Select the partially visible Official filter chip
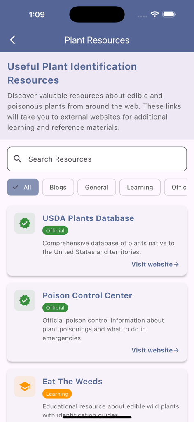This screenshot has height=422, width=194. (x=176, y=188)
